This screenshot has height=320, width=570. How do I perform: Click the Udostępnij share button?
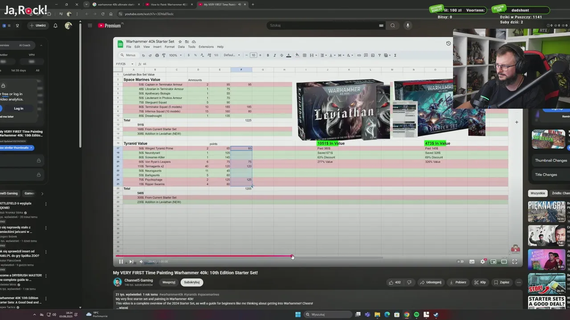point(431,282)
